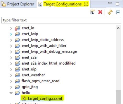Expand the enet_s2e project
Screen dimensions: 123x104
11,58
